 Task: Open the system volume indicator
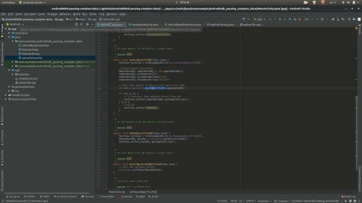click(x=348, y=2)
